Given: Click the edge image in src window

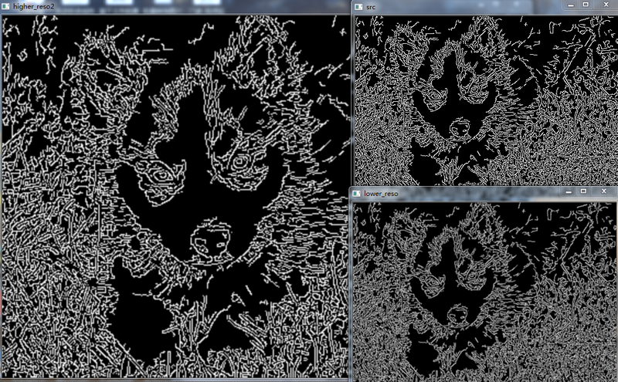Looking at the screenshot, I should point(487,100).
